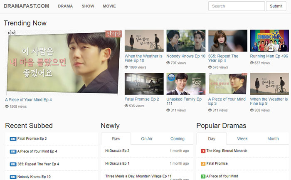Open the A Piece of Your Mind Ep 3 thumbnail
This screenshot has height=180, width=291.
click(228, 84)
